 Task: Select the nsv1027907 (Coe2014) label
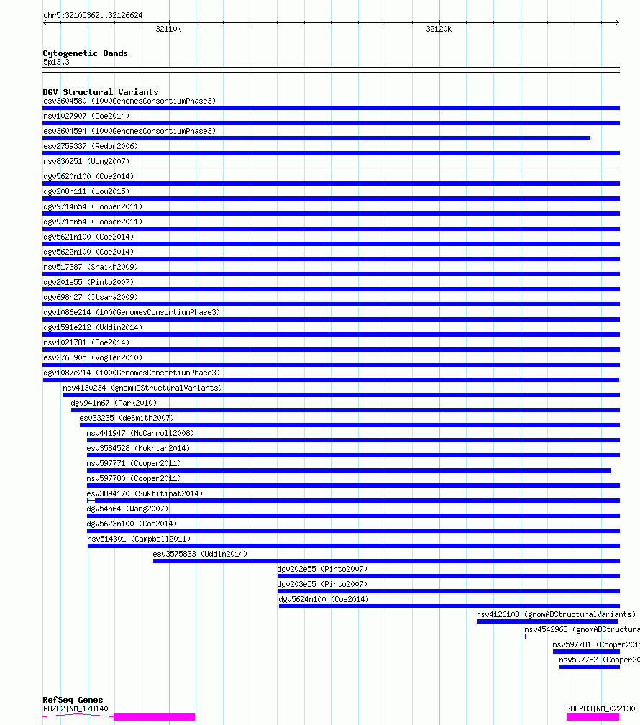tap(86, 116)
